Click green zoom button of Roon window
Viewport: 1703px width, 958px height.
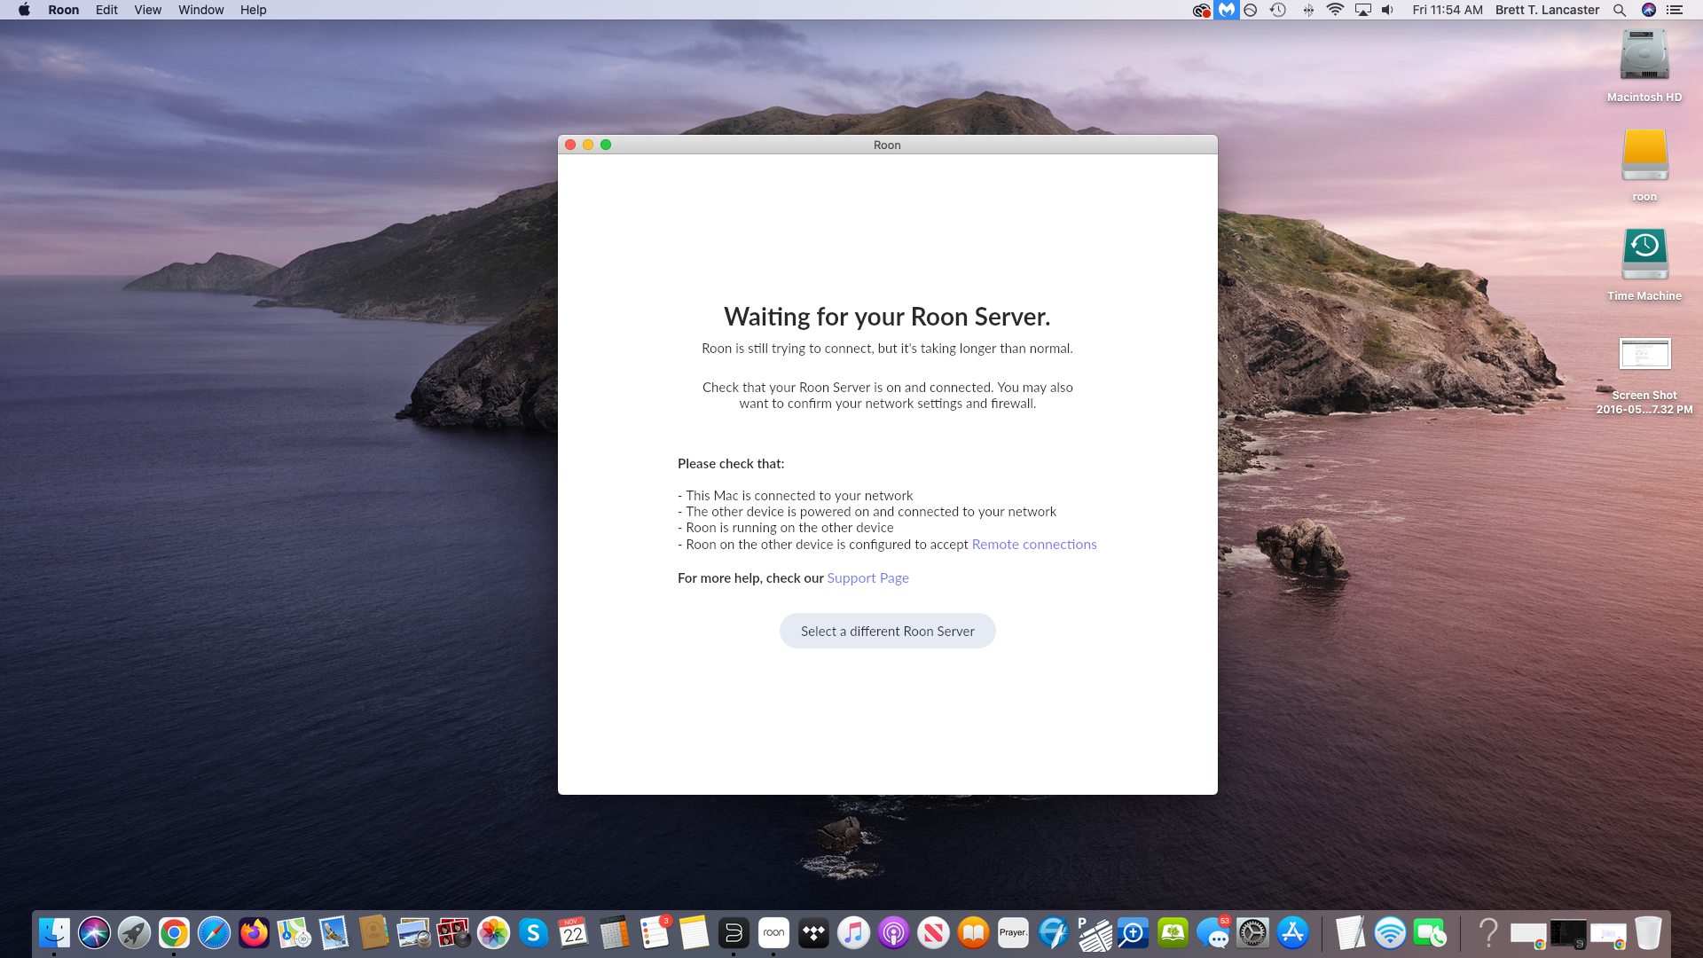(606, 145)
